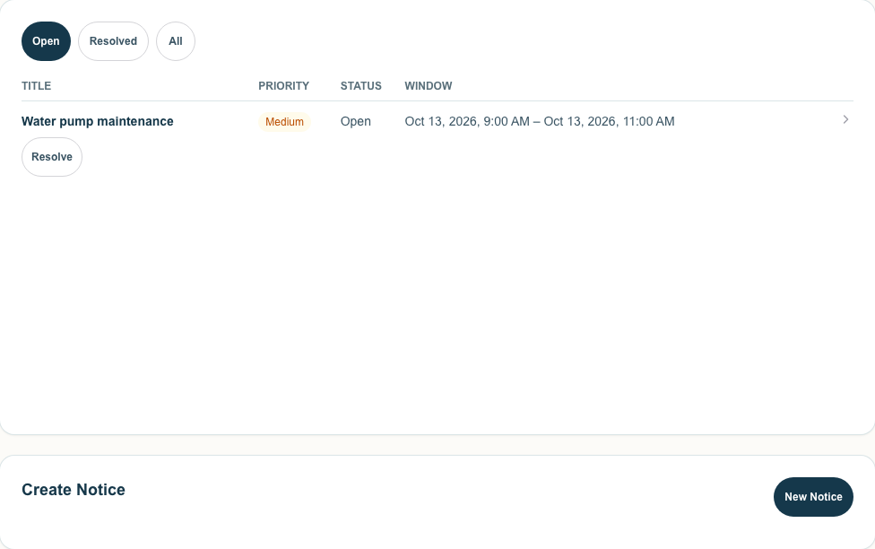This screenshot has height=549, width=875.
Task: Click the PRIORITY column header
Action: coord(283,86)
